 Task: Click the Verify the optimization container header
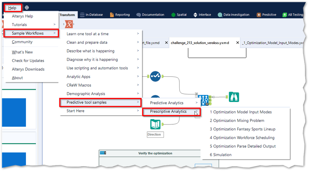tap(155, 153)
